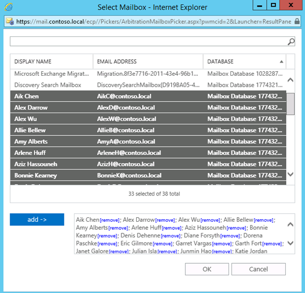Remove Eric Gilmore from selected list
This screenshot has width=305, height=293.
pos(163,244)
